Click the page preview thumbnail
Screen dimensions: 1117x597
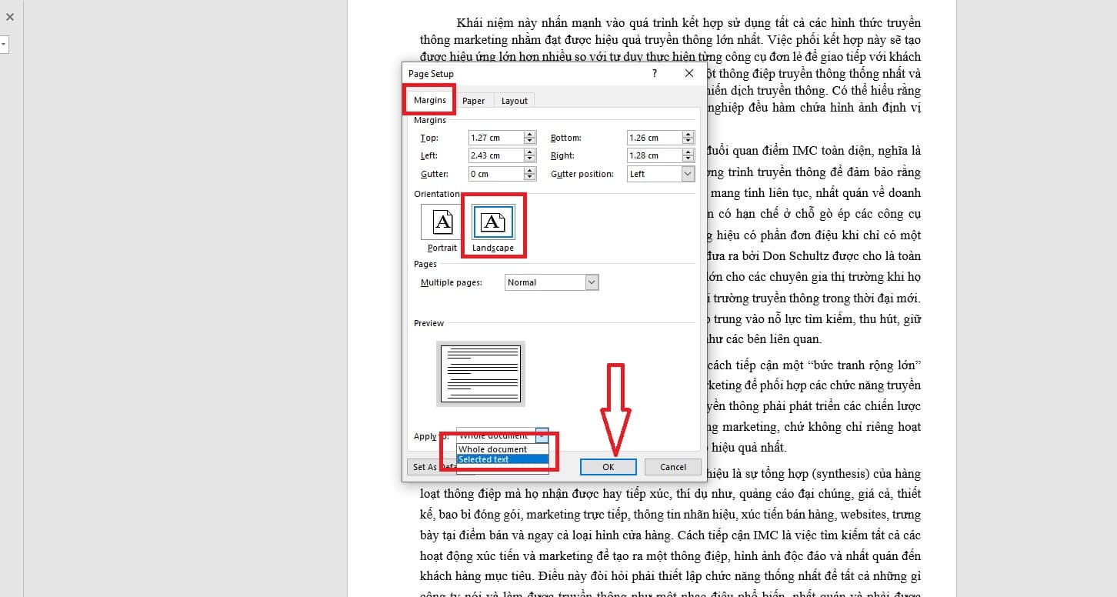[481, 374]
